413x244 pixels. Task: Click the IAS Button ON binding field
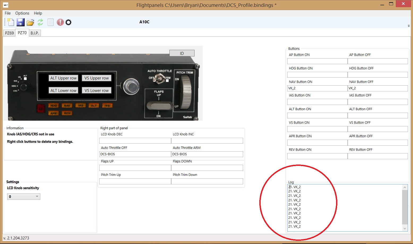coord(317,102)
